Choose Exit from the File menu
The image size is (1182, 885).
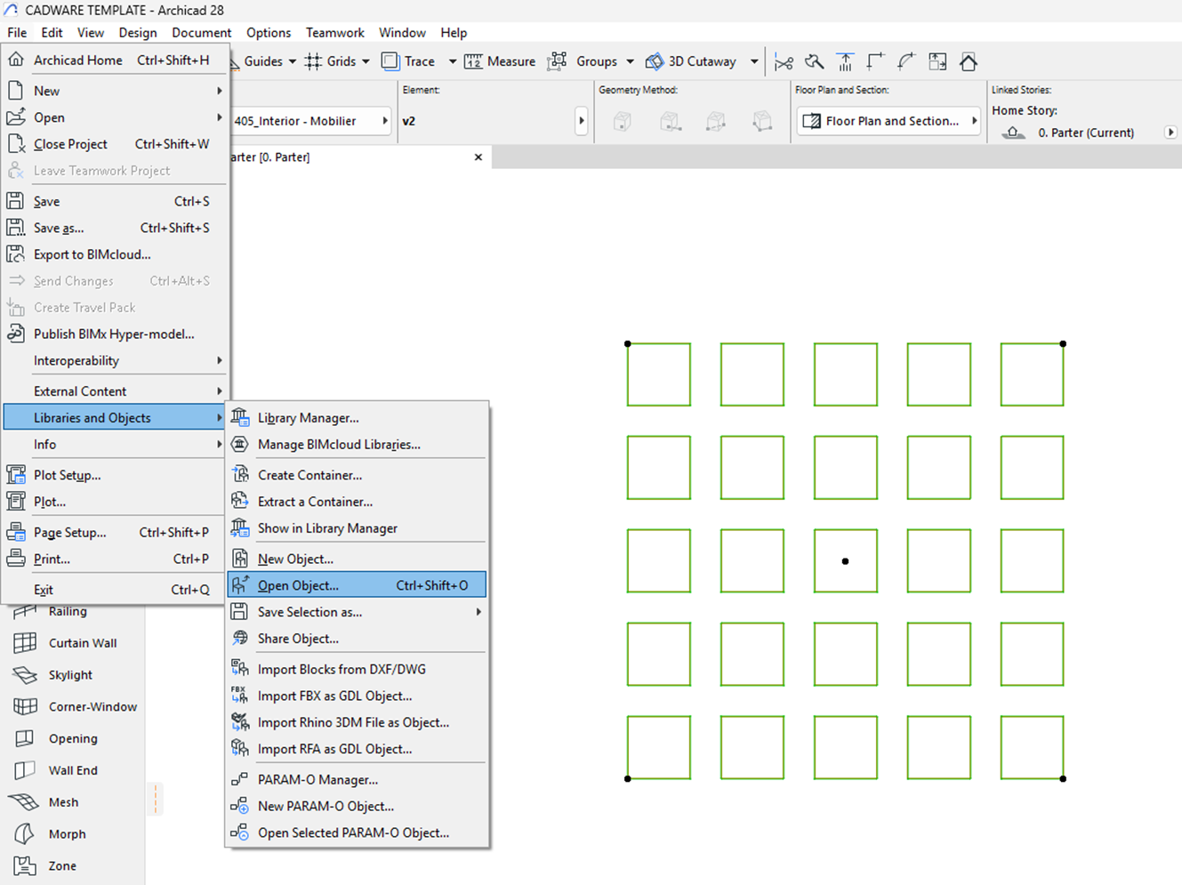click(x=115, y=589)
